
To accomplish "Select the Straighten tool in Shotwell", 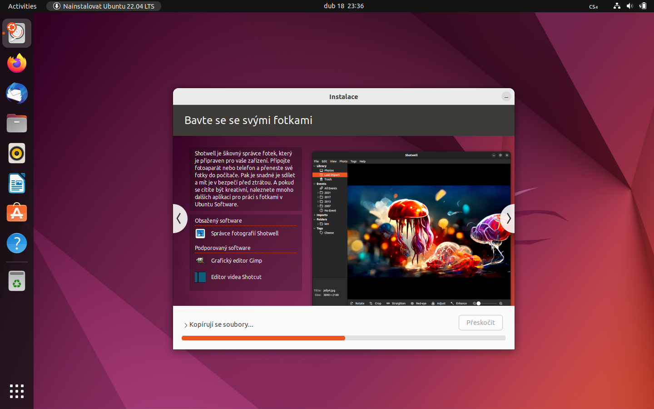I will pyautogui.click(x=396, y=303).
